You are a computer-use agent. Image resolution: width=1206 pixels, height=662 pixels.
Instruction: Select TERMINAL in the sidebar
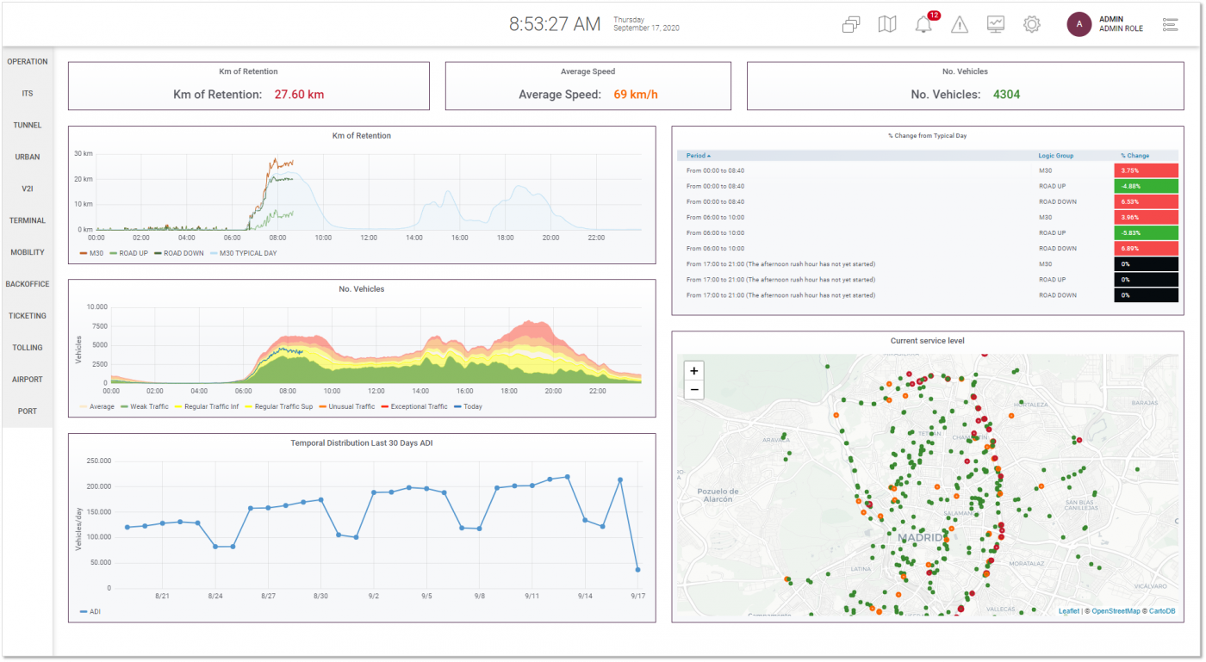[x=28, y=220]
